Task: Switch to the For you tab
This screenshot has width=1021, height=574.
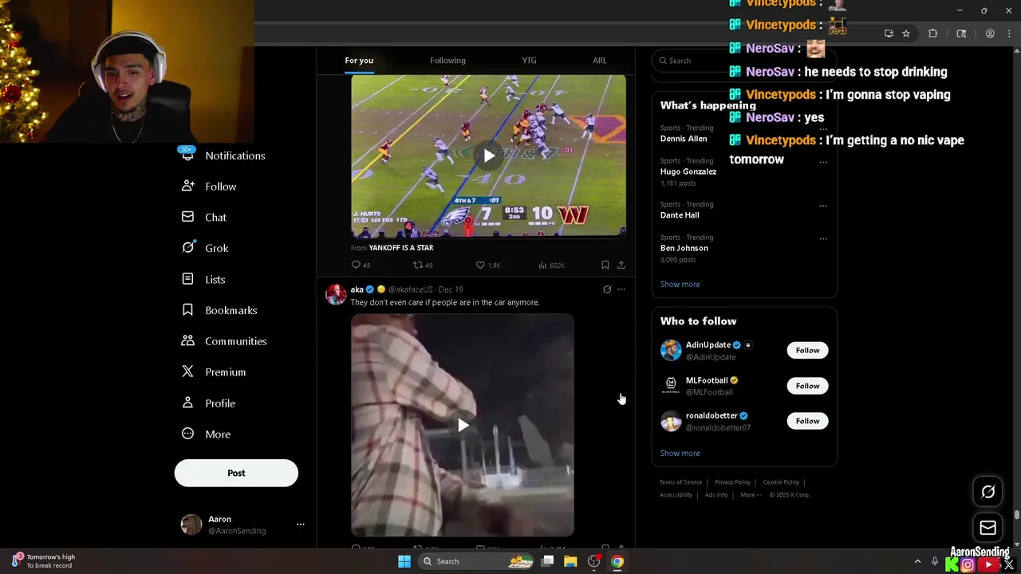Action: pos(359,61)
